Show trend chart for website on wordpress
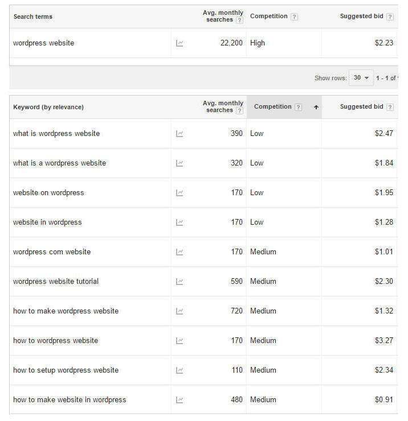408x421 pixels. [179, 193]
